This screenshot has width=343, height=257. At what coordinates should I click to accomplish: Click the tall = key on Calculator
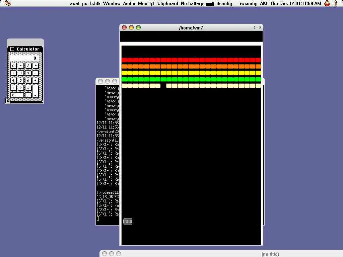coord(36,92)
